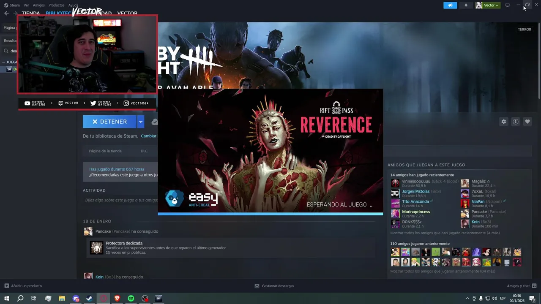Click the Cambiar link
541x304 pixels.
(149, 136)
